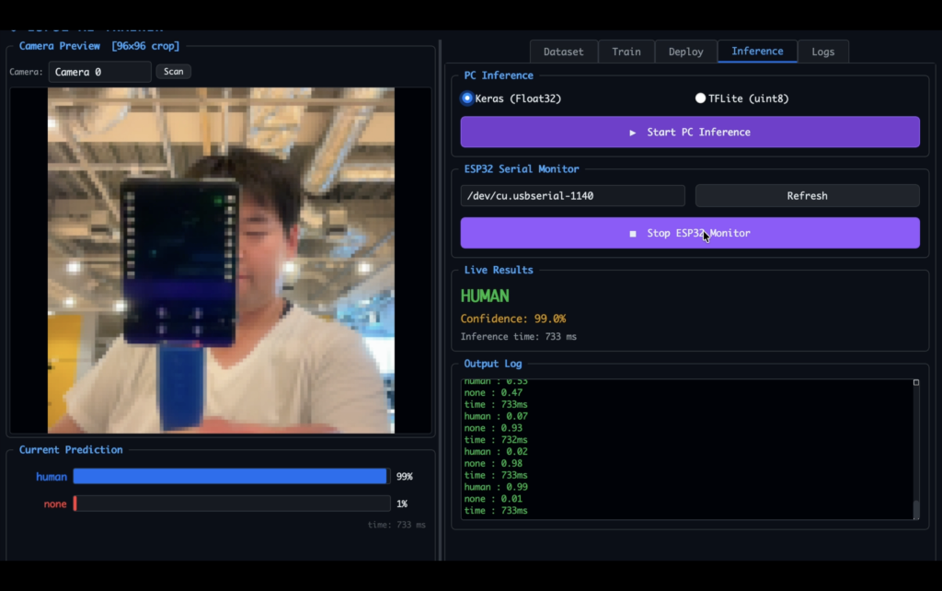Refresh the serial port list
The width and height of the screenshot is (942, 591).
807,195
